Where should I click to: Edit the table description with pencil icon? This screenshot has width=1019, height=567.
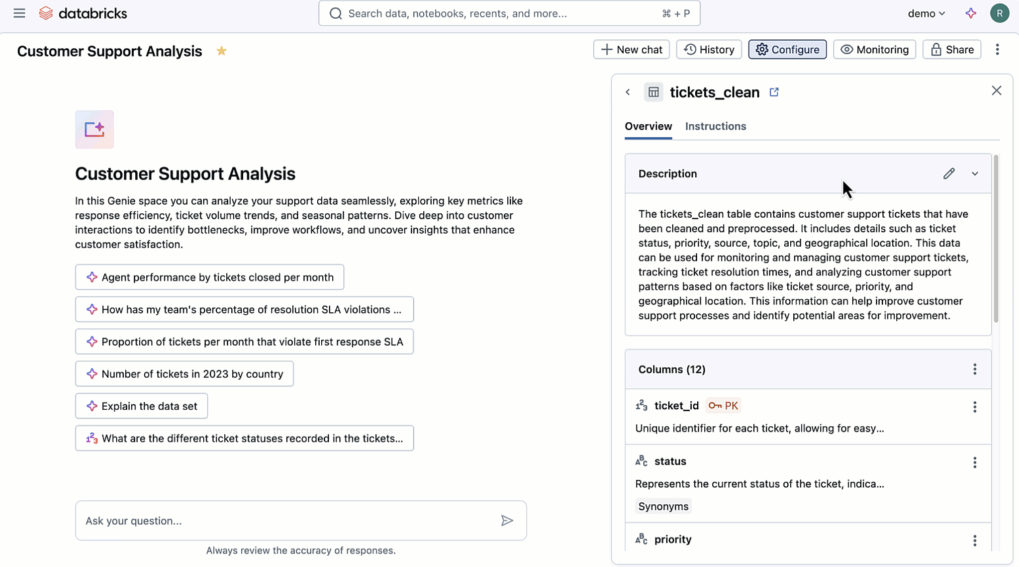(x=949, y=173)
